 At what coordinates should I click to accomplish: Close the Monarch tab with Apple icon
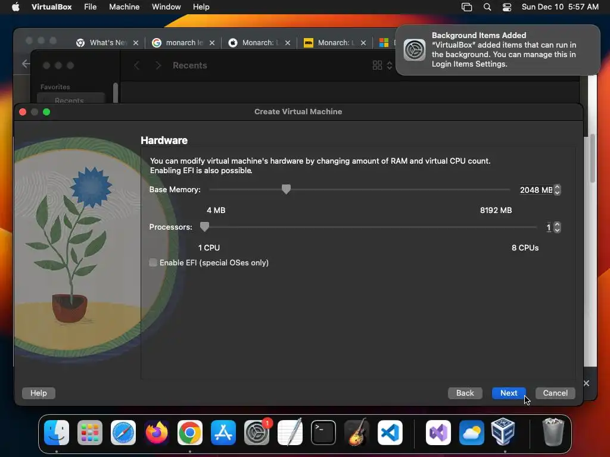pos(288,43)
